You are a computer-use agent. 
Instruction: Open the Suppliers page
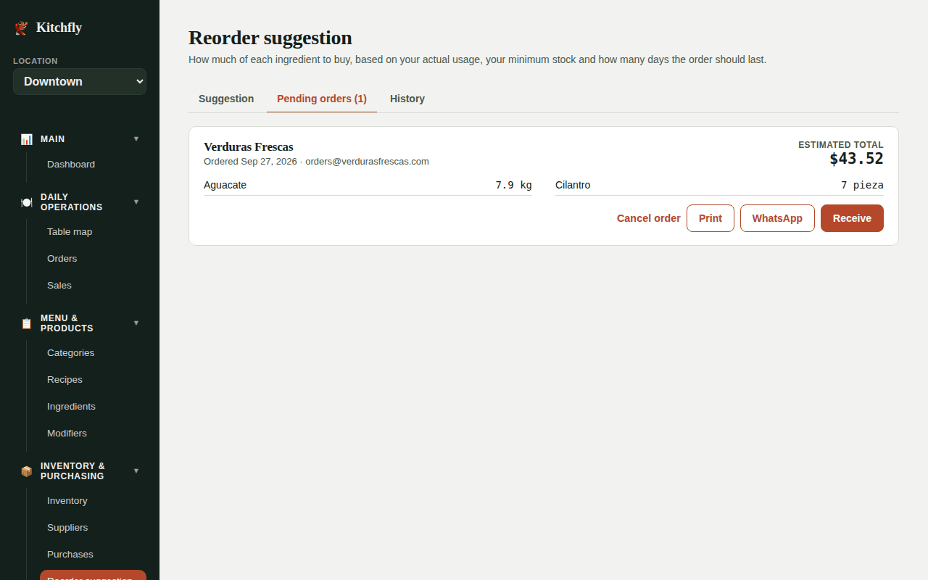[93, 528]
